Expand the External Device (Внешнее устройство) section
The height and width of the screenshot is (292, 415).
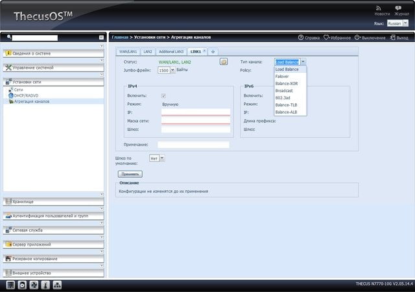click(x=53, y=273)
